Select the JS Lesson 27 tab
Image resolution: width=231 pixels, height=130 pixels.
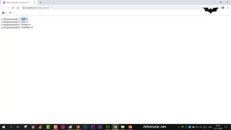(x=19, y=3)
